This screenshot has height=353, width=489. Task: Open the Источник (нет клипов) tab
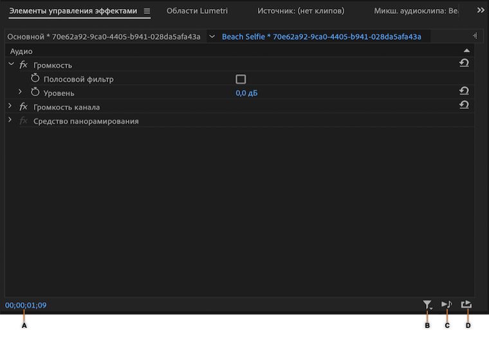pos(300,11)
